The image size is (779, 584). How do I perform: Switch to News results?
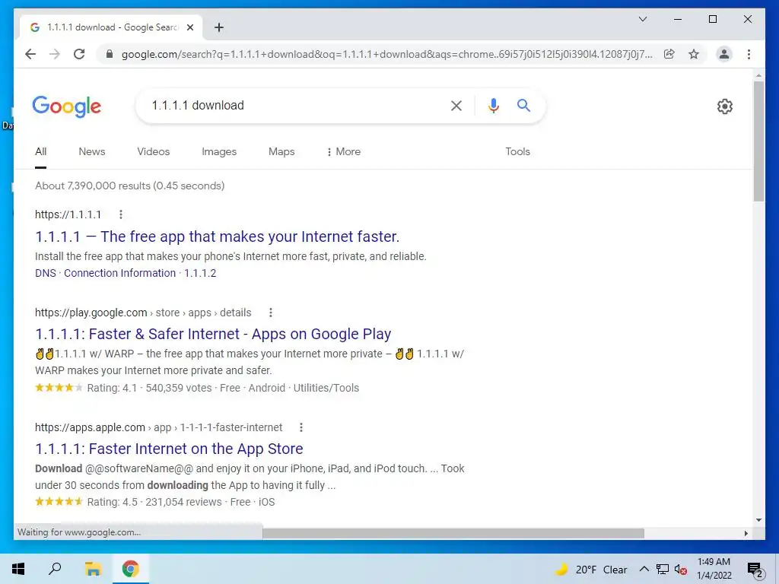click(x=92, y=151)
